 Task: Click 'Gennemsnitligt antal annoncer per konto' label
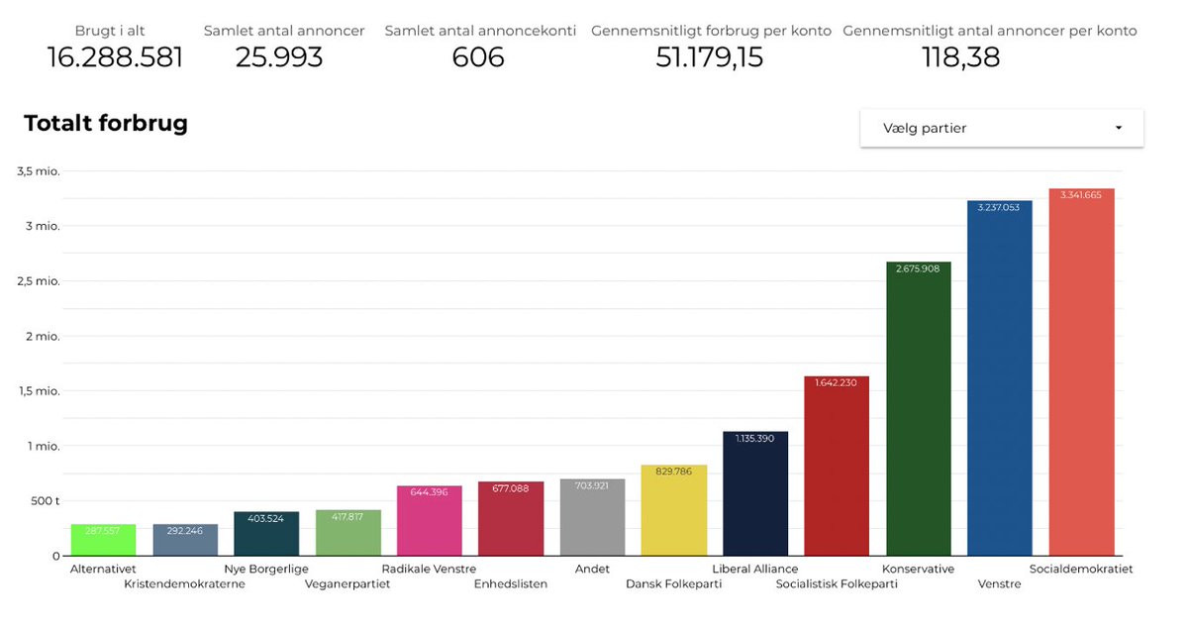click(990, 31)
